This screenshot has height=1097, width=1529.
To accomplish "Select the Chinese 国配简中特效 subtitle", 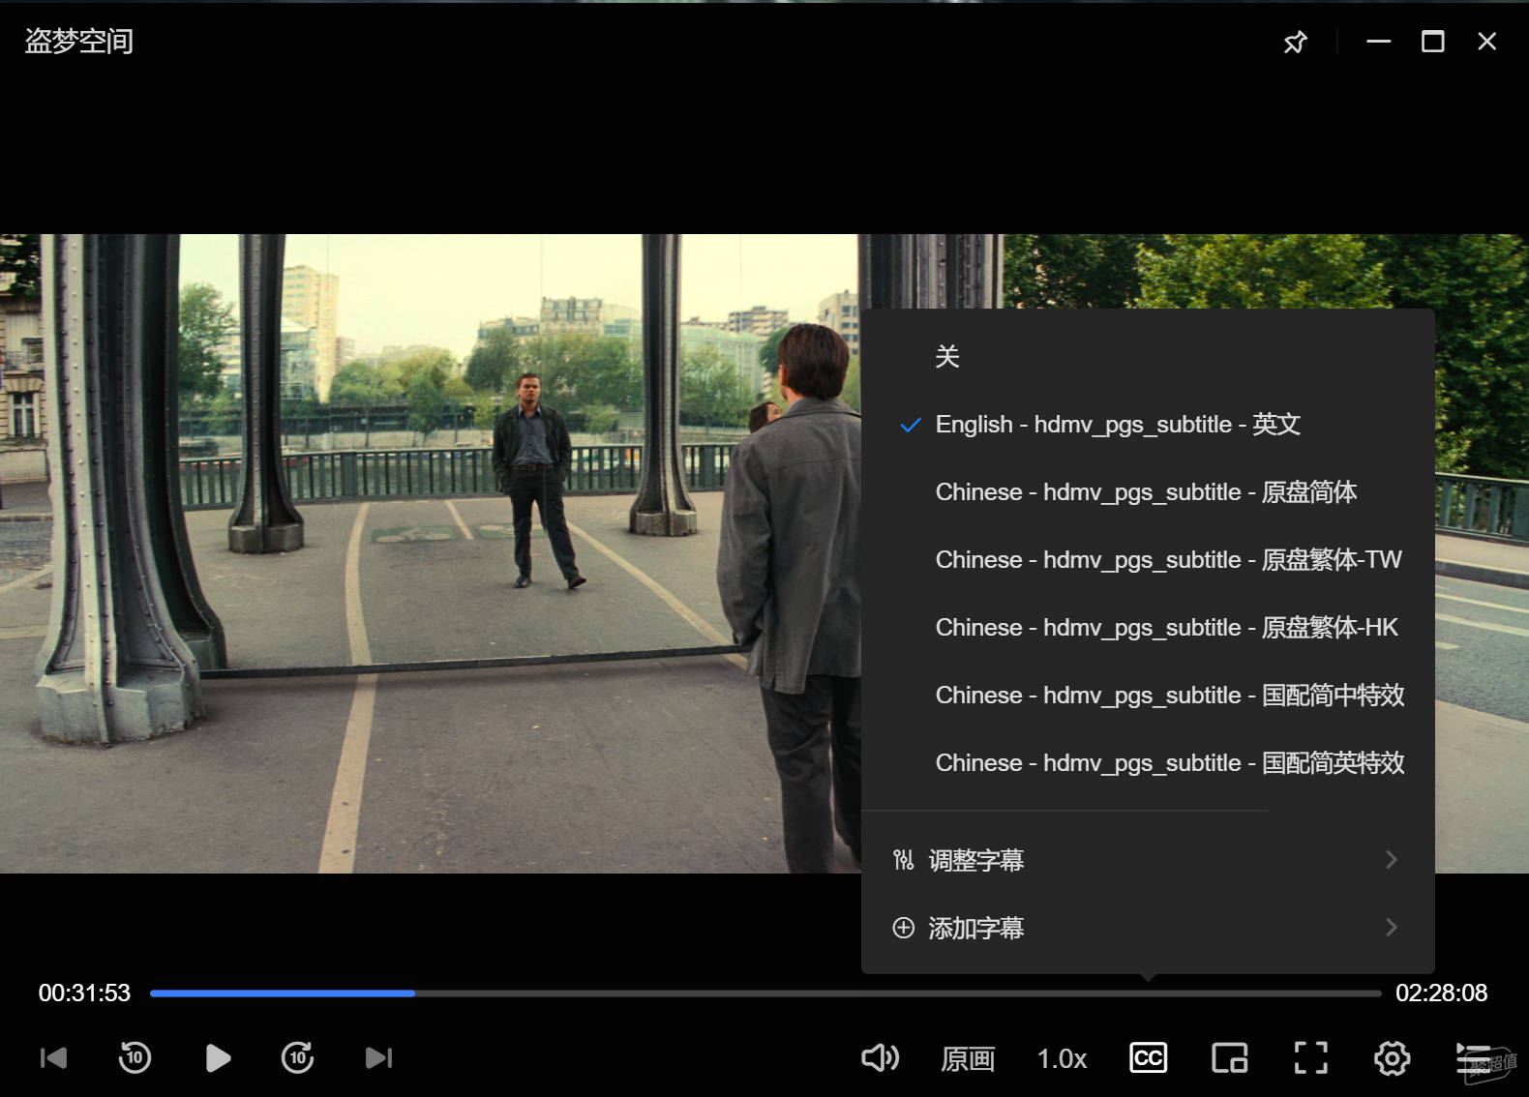I will [x=1148, y=696].
